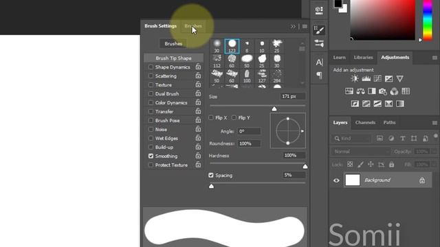Screen dimensions: 440x247
Task: Select Brush Tip Shape option
Action: coord(173,58)
